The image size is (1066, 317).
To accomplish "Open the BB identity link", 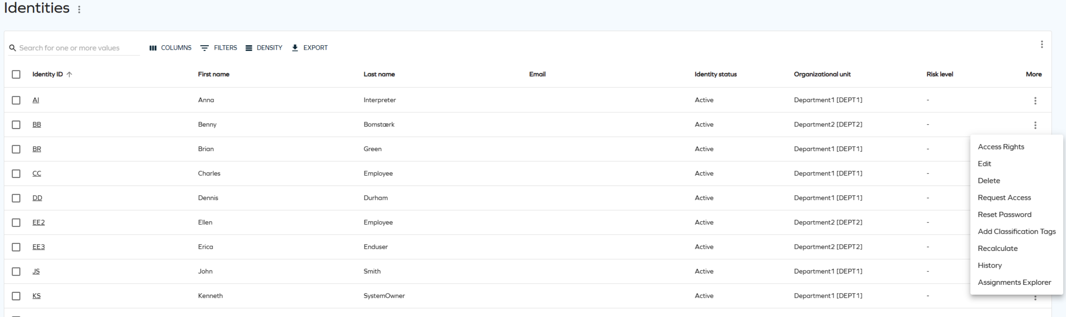I will [x=37, y=124].
